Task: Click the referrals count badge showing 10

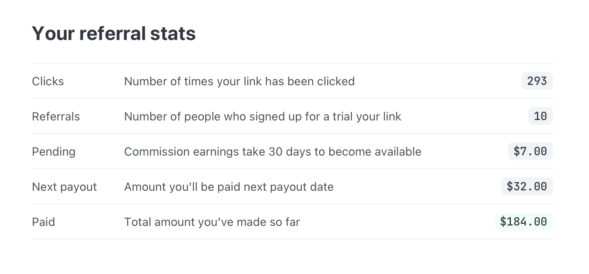Action: [540, 116]
